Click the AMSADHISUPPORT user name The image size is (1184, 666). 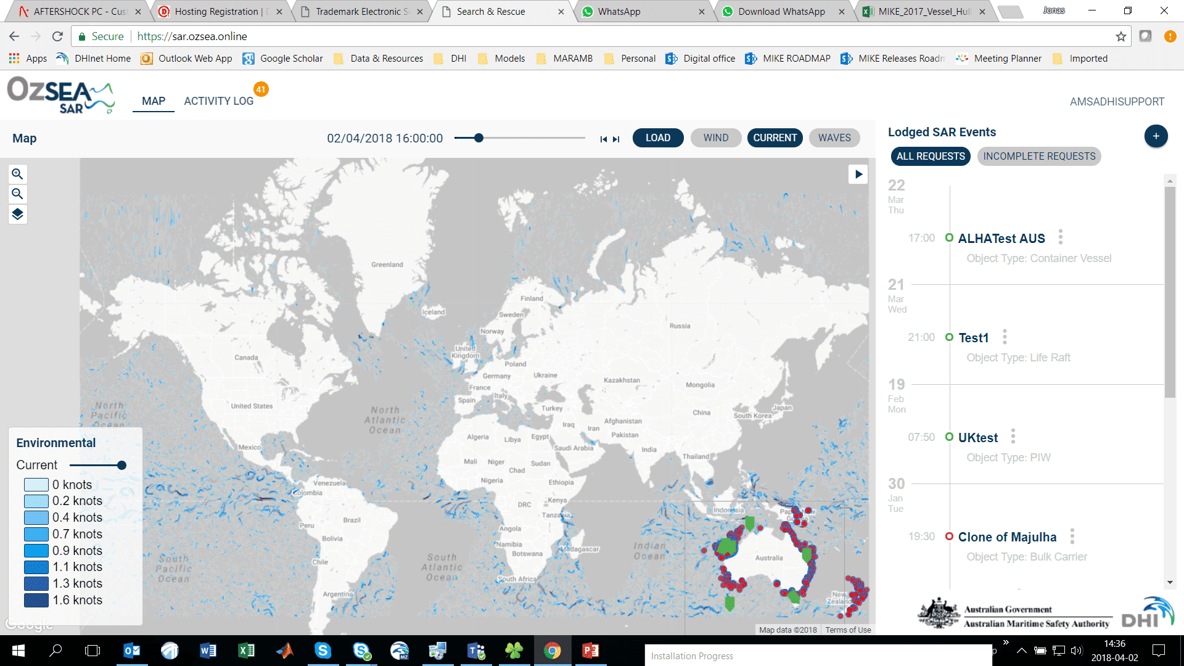point(1117,102)
